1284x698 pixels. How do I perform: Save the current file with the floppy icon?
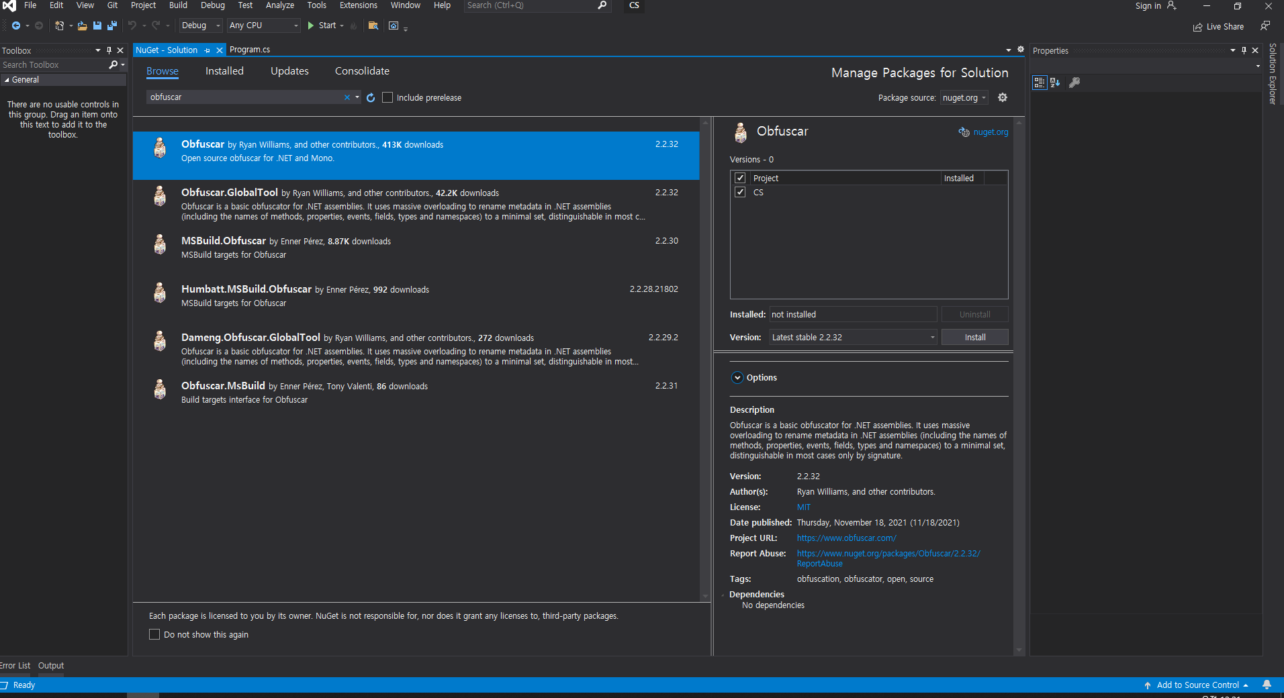[97, 26]
